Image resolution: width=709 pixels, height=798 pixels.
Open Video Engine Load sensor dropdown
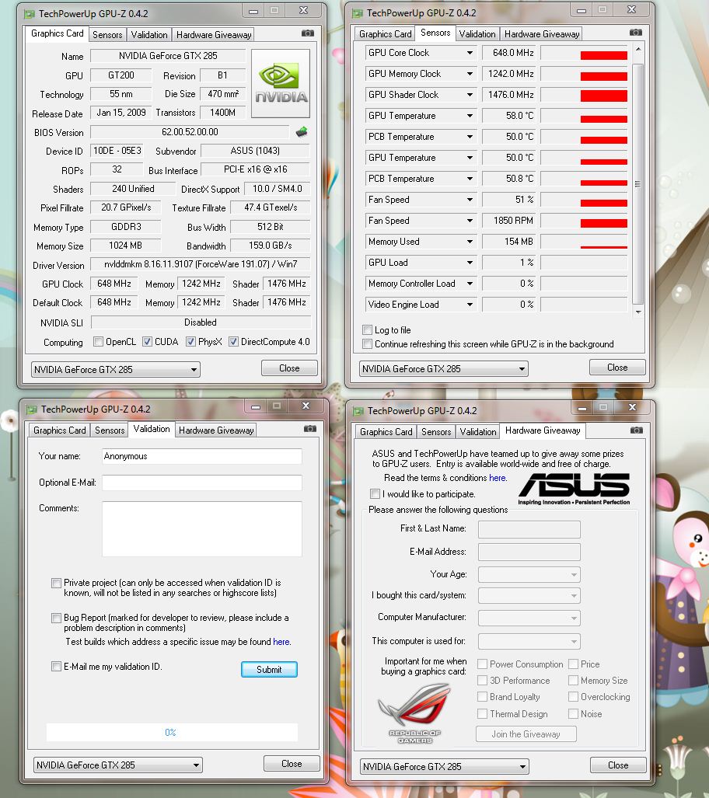pyautogui.click(x=470, y=305)
